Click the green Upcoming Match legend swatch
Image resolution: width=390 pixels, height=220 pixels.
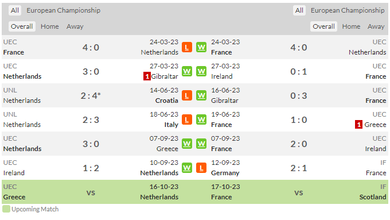point(6,209)
